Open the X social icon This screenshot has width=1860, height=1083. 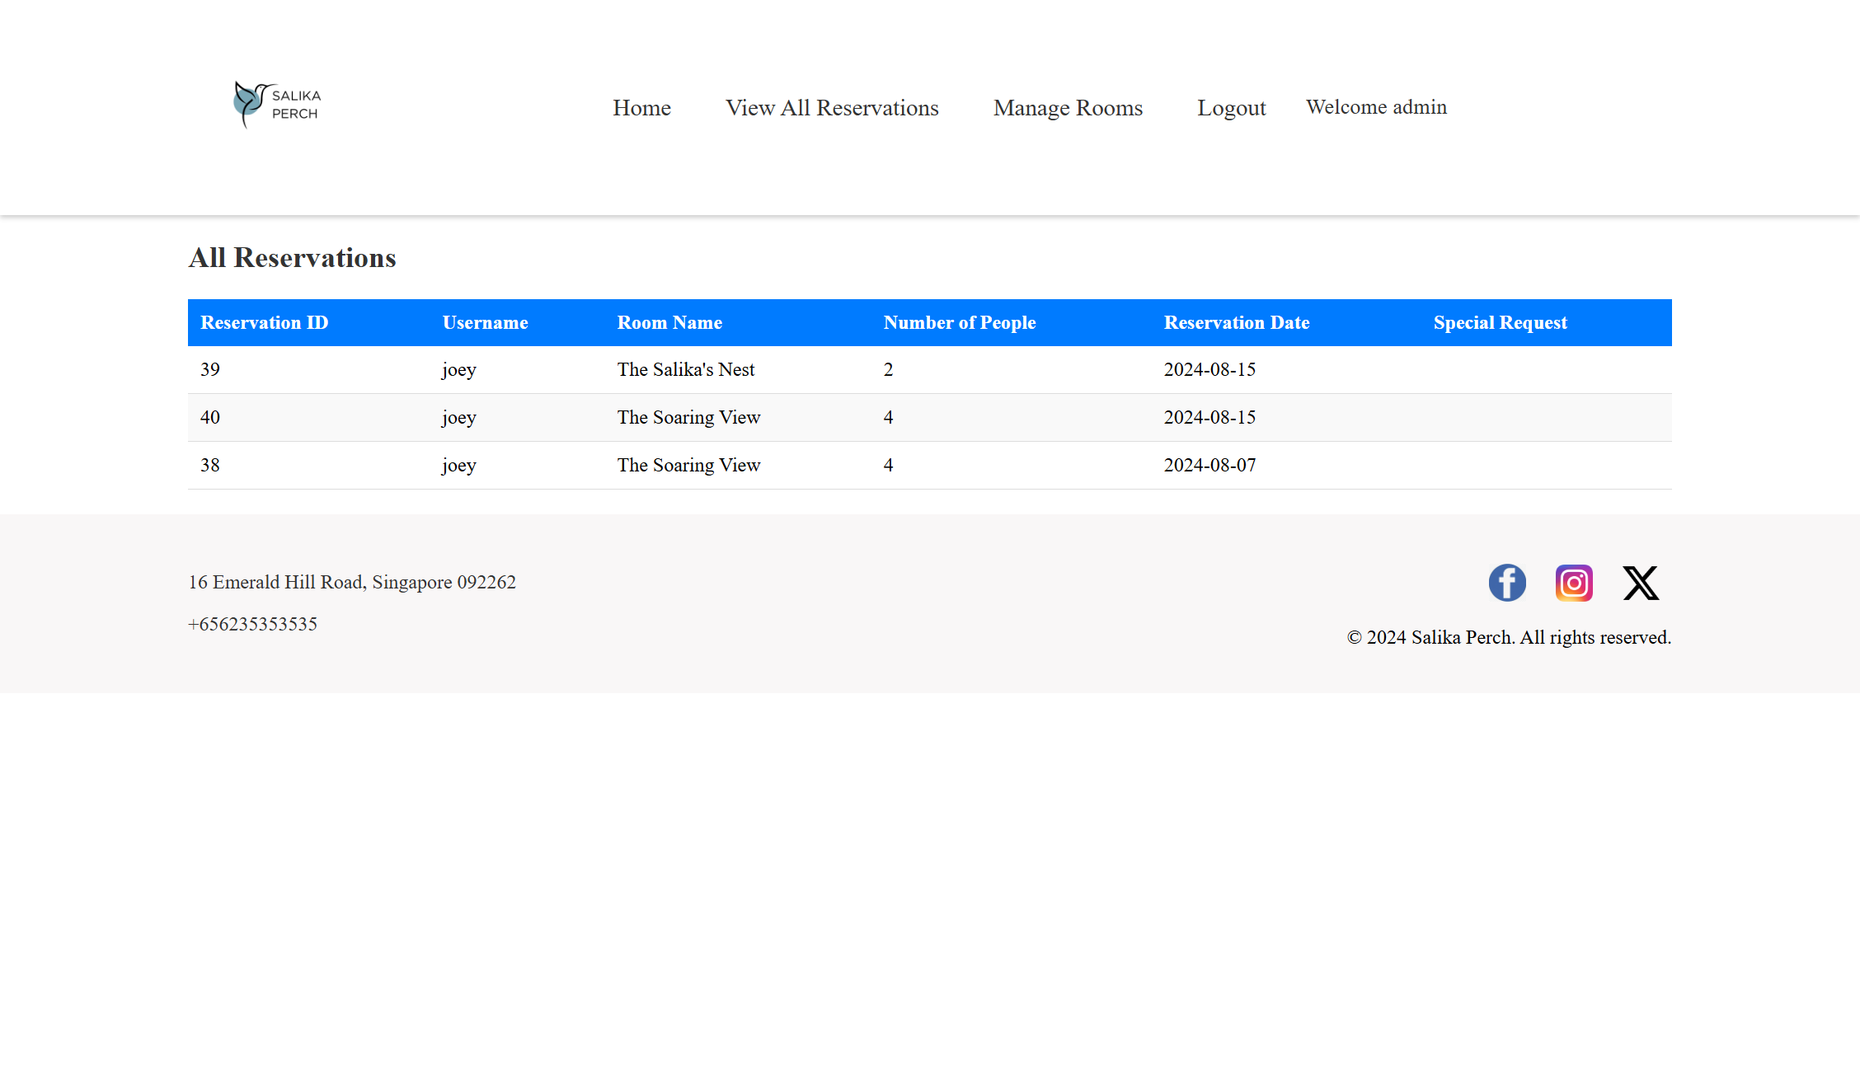click(x=1640, y=583)
